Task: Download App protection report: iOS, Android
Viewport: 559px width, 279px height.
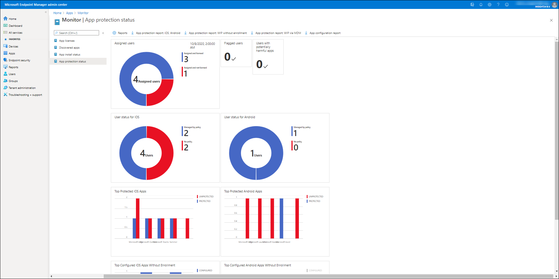Action: click(x=158, y=33)
